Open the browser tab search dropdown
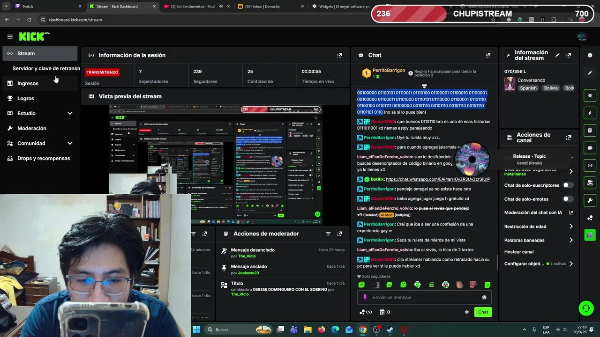This screenshot has height=337, width=600. click(6, 7)
